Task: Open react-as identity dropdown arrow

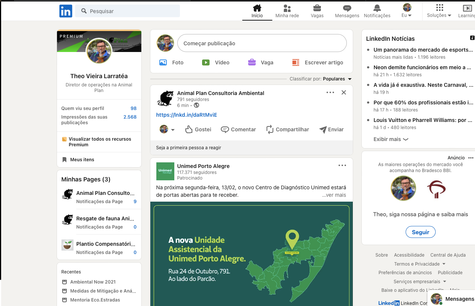Action: 173,130
